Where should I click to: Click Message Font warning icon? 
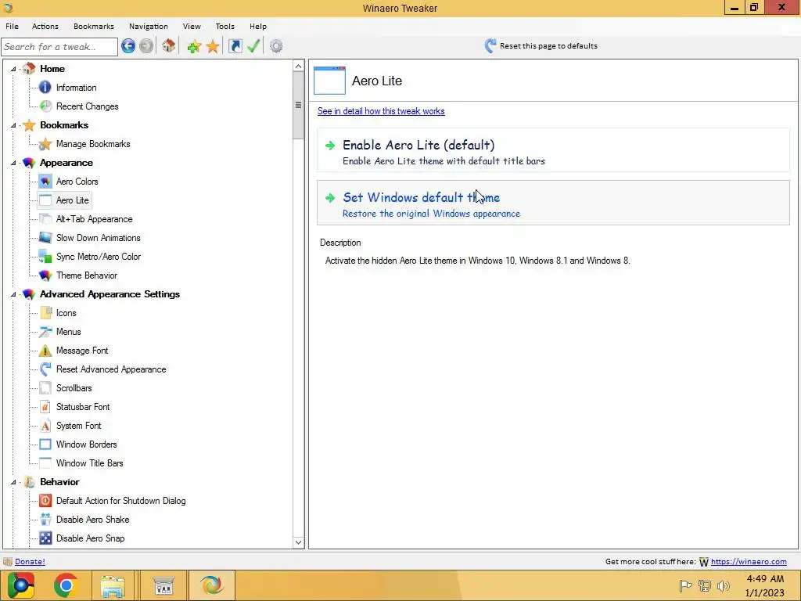click(x=45, y=351)
